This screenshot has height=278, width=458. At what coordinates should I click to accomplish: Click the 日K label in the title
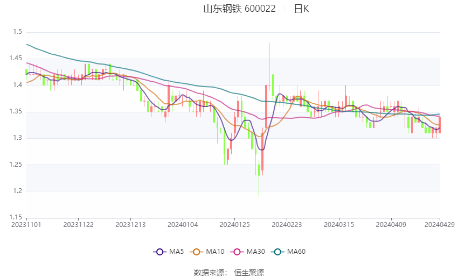[301, 9]
